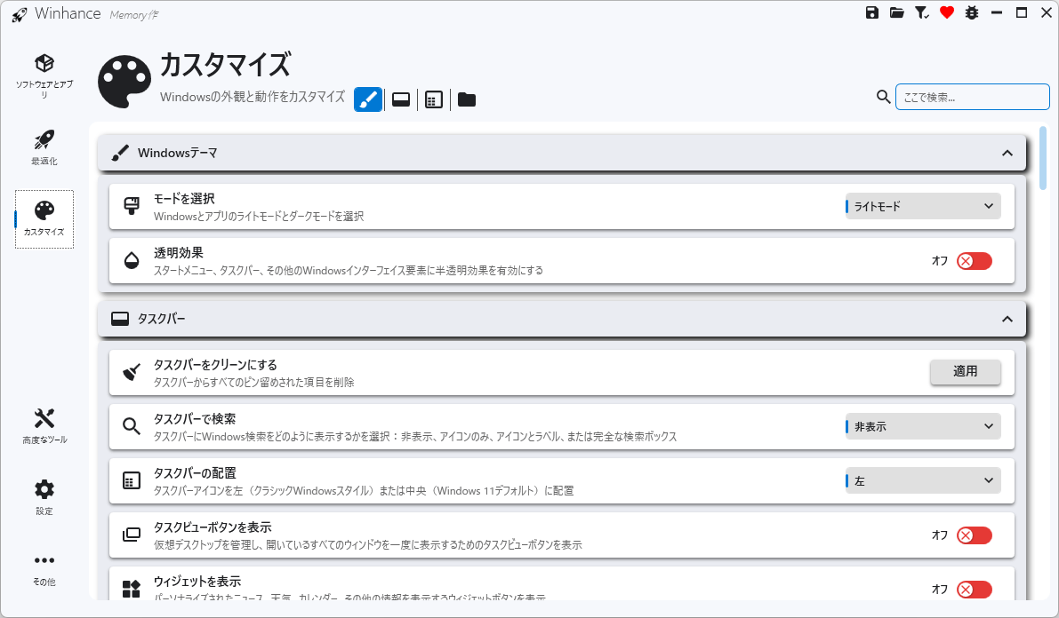Click the Start menu grid icon in header
Screen dimensions: 1059x618
coord(433,99)
